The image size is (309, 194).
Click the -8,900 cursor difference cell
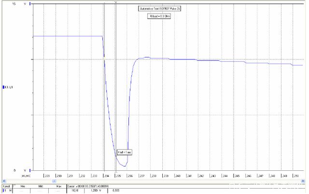[x=116, y=191]
